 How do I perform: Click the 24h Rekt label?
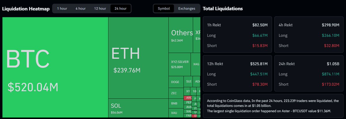pos(287,64)
